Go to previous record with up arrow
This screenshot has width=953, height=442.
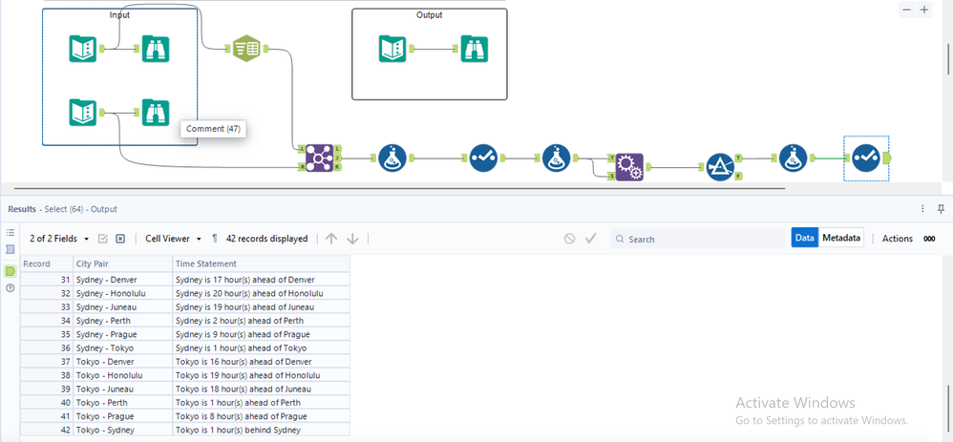pos(331,239)
